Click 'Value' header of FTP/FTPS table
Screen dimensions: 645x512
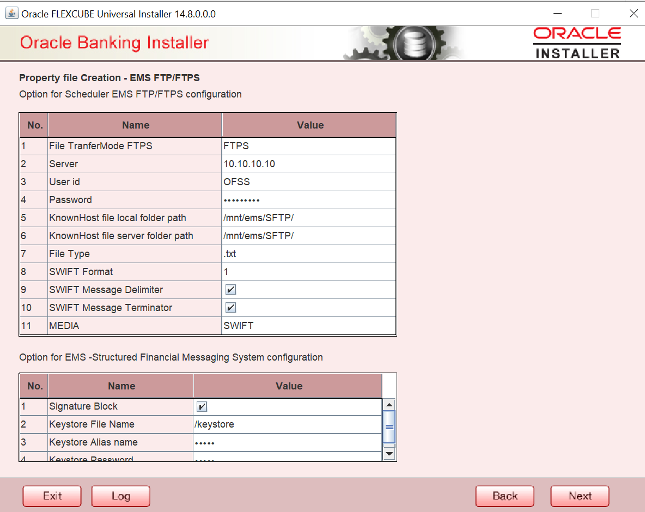tap(310, 125)
